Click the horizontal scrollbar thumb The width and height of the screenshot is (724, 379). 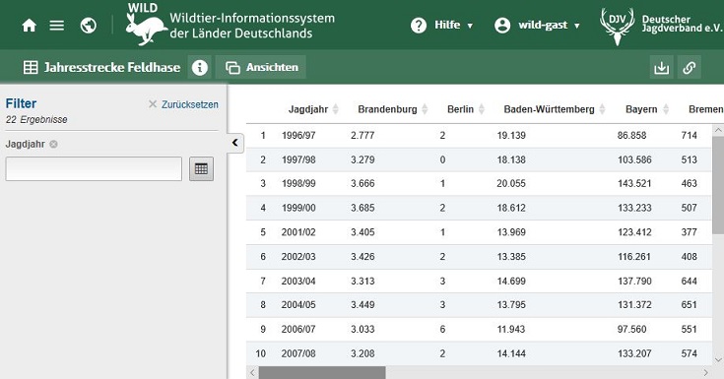click(322, 372)
